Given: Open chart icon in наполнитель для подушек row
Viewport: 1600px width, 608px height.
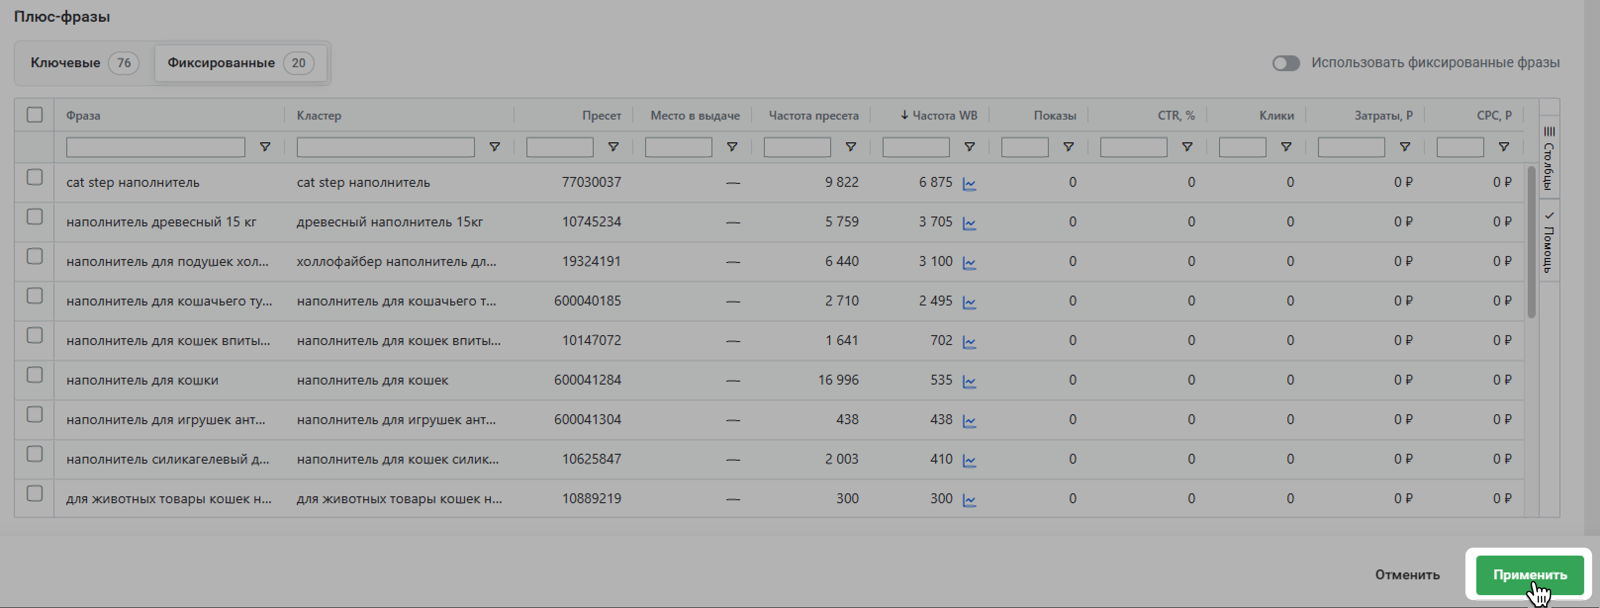Looking at the screenshot, I should coord(969,263).
